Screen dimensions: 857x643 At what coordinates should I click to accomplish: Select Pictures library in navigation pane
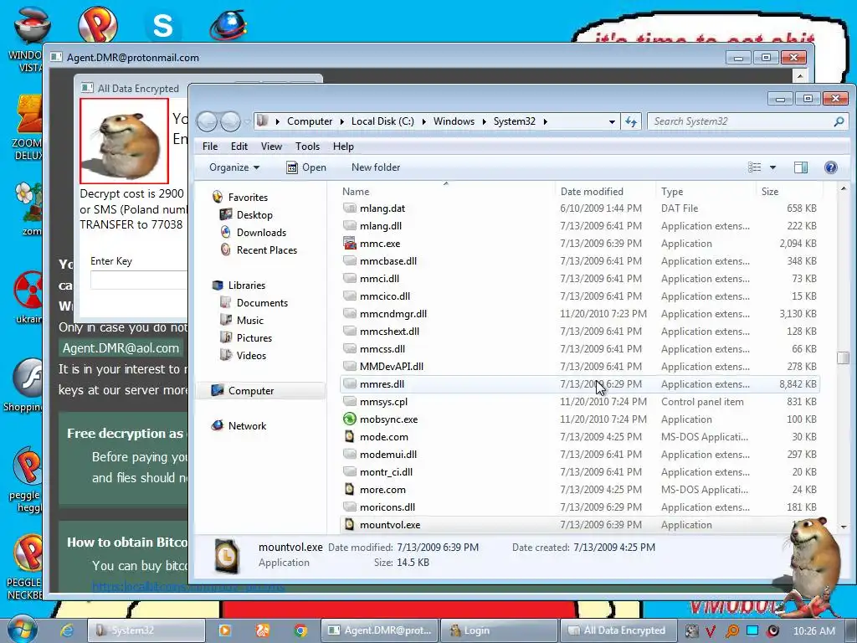click(254, 338)
